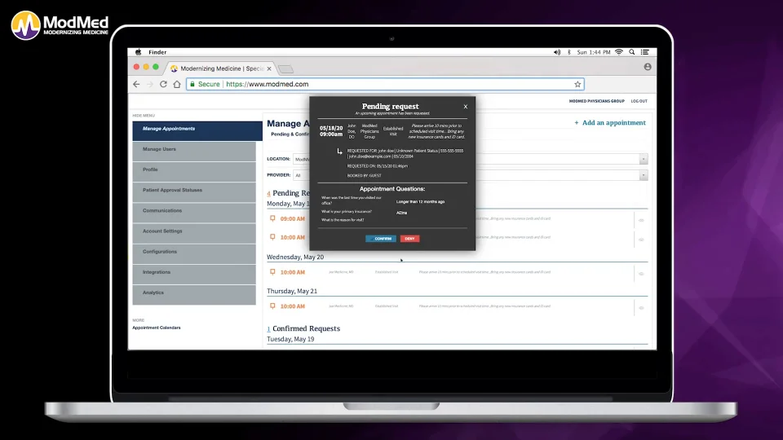The width and height of the screenshot is (783, 440).
Task: Click the browser forward arrow
Action: click(x=150, y=84)
